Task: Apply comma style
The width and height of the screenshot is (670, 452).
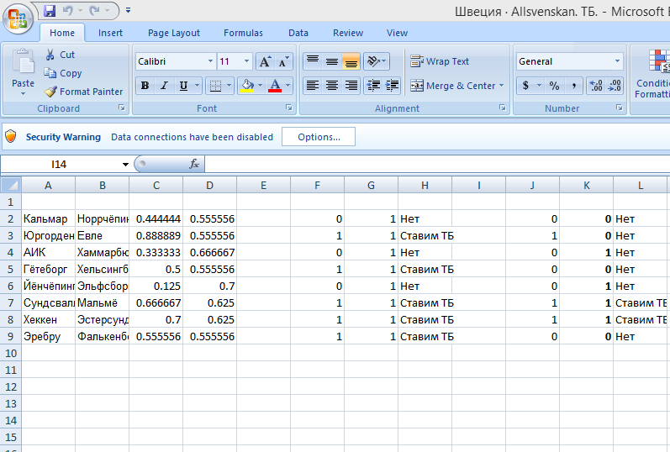Action: [x=574, y=86]
